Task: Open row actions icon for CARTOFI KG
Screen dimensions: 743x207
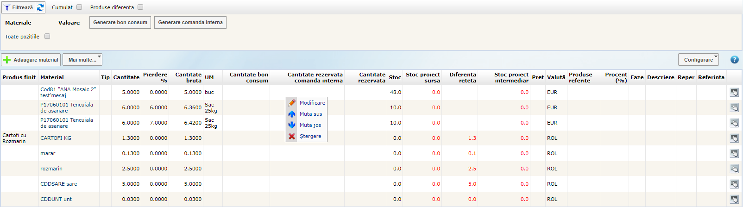Action: tap(734, 138)
